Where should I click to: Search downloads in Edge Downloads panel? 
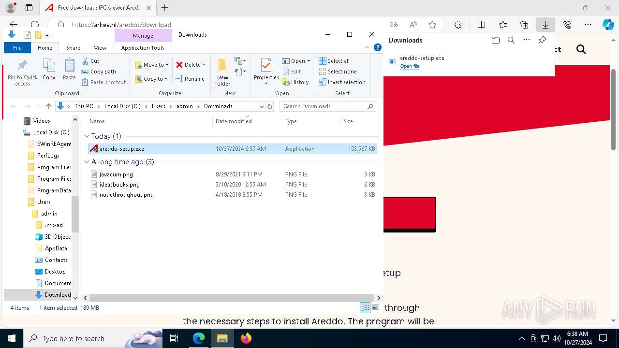[511, 40]
